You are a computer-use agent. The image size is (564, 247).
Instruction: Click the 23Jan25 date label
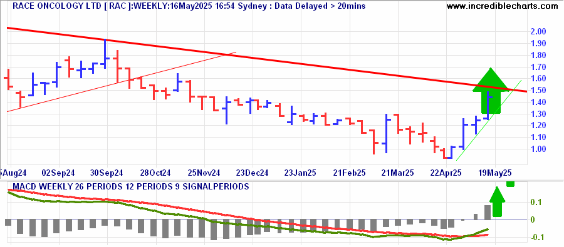click(x=300, y=173)
